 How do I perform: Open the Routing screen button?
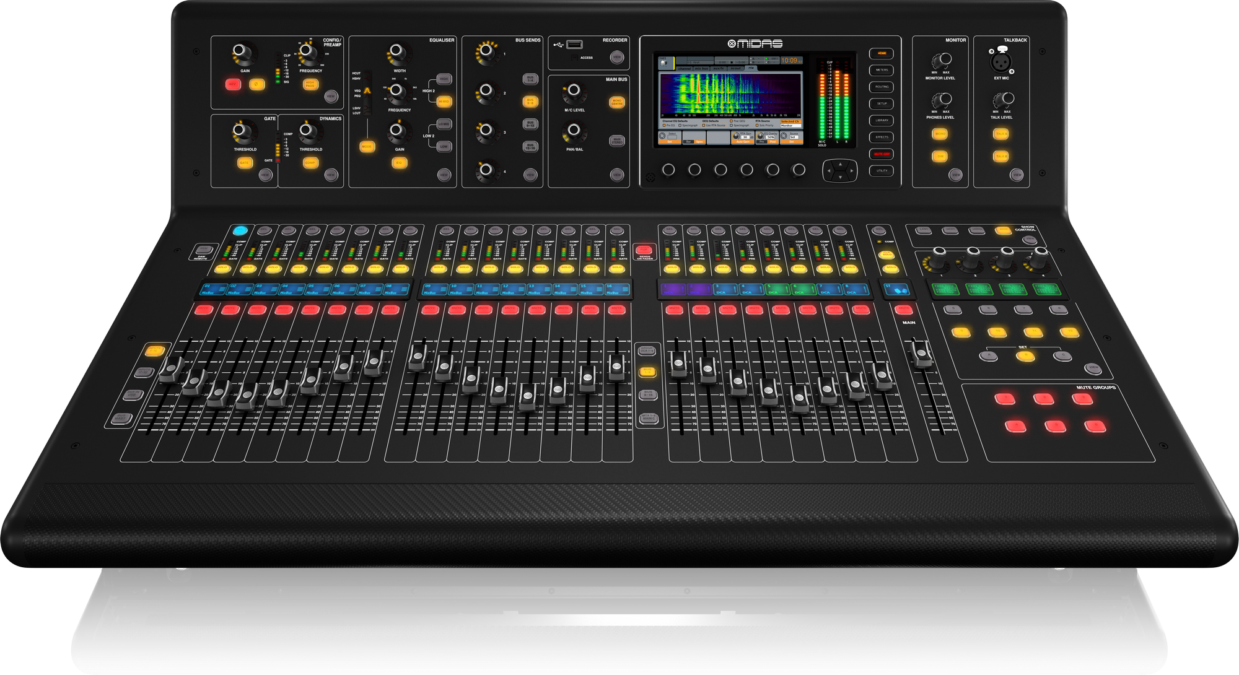point(881,87)
